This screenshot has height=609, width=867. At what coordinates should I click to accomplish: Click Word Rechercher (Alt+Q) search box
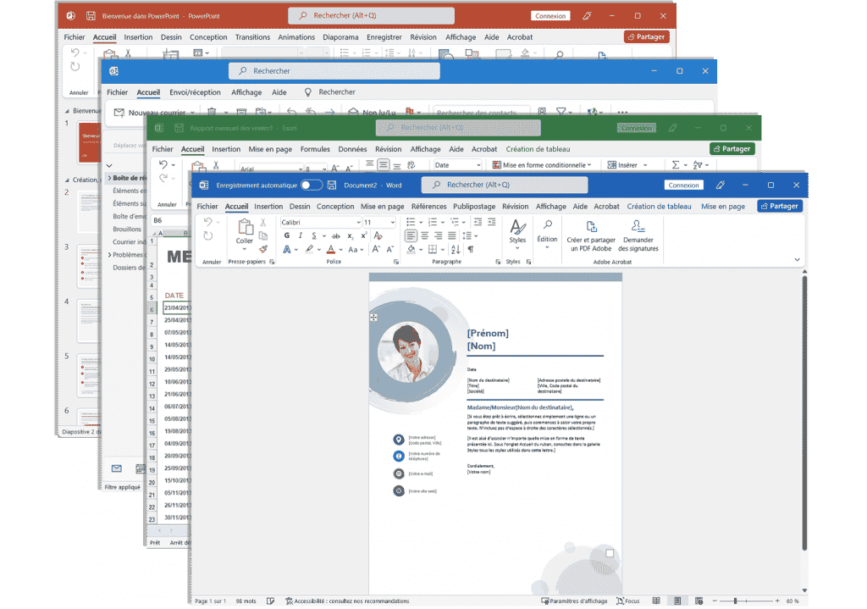click(505, 185)
